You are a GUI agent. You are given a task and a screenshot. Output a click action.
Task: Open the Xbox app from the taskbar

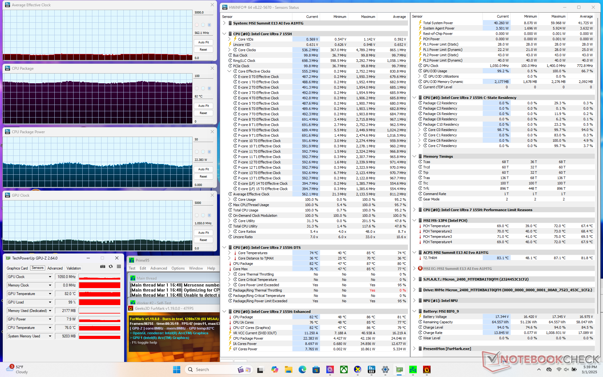(344, 369)
